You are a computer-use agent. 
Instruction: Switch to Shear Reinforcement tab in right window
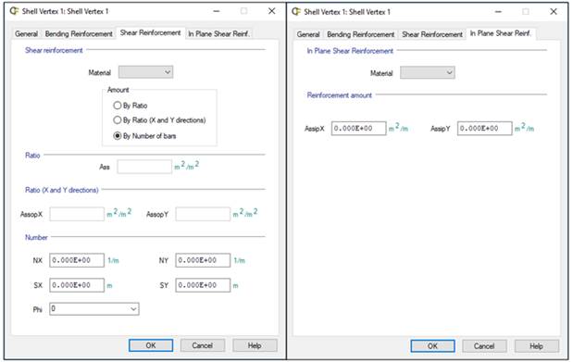pos(432,34)
